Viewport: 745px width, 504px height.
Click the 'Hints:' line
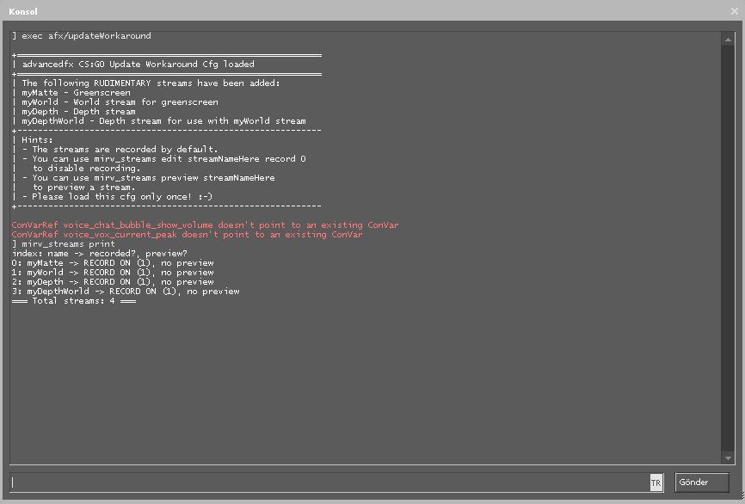tap(37, 140)
